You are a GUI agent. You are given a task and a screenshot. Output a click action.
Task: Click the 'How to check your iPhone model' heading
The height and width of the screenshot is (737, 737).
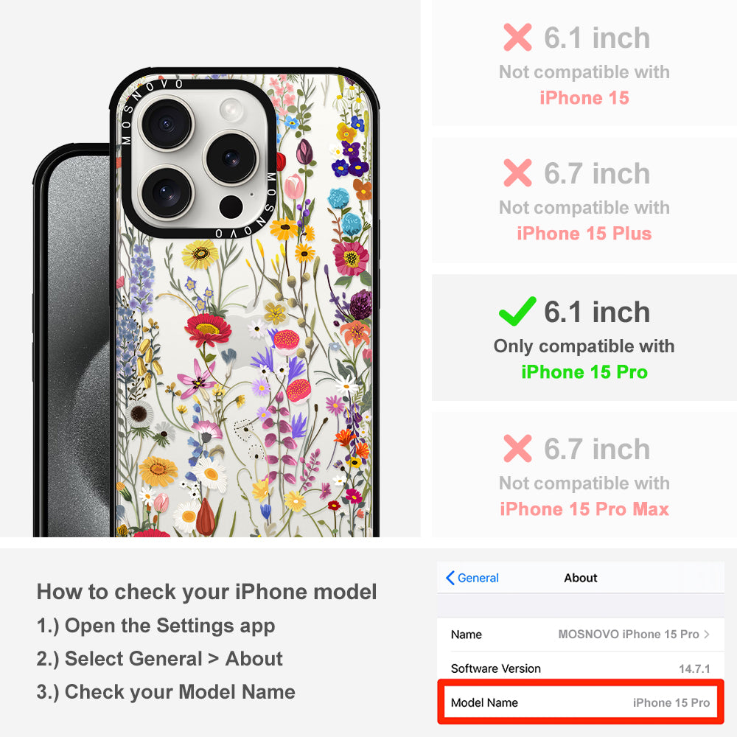(207, 592)
